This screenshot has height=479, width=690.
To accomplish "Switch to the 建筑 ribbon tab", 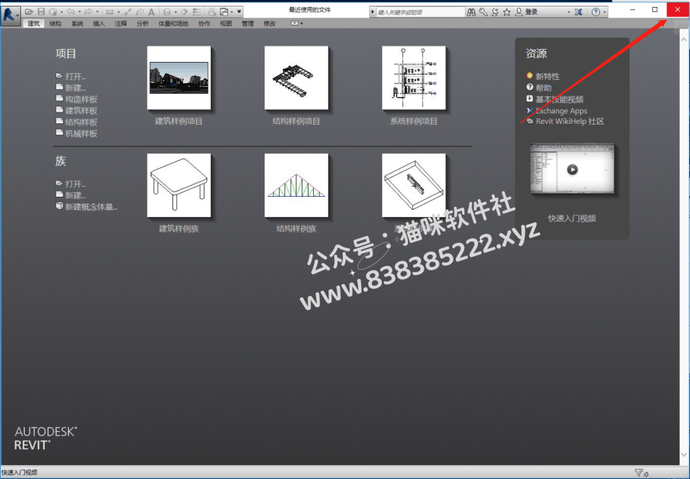I will (x=33, y=24).
